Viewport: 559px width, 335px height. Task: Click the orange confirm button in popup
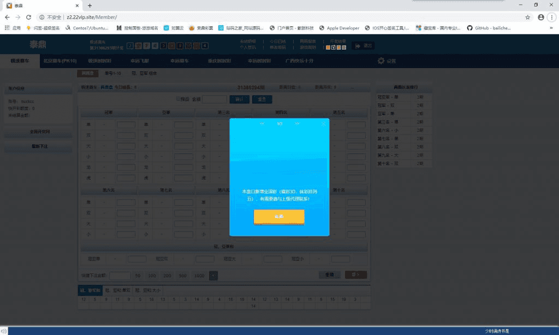pos(279,217)
